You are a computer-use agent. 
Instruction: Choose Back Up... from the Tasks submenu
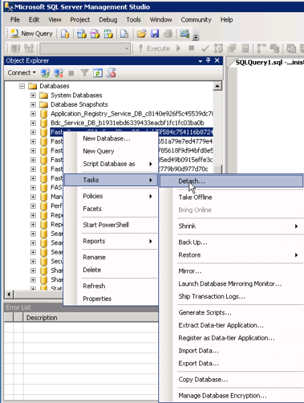tap(193, 242)
